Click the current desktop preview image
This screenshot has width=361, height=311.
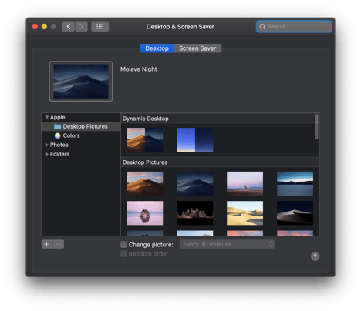[x=81, y=81]
